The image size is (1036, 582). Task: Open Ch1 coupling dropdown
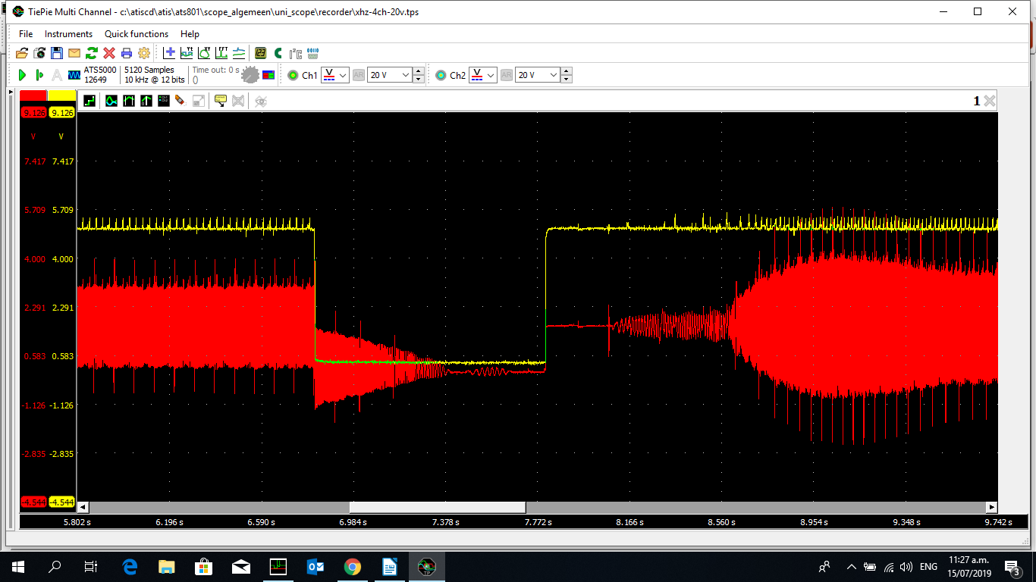(335, 75)
